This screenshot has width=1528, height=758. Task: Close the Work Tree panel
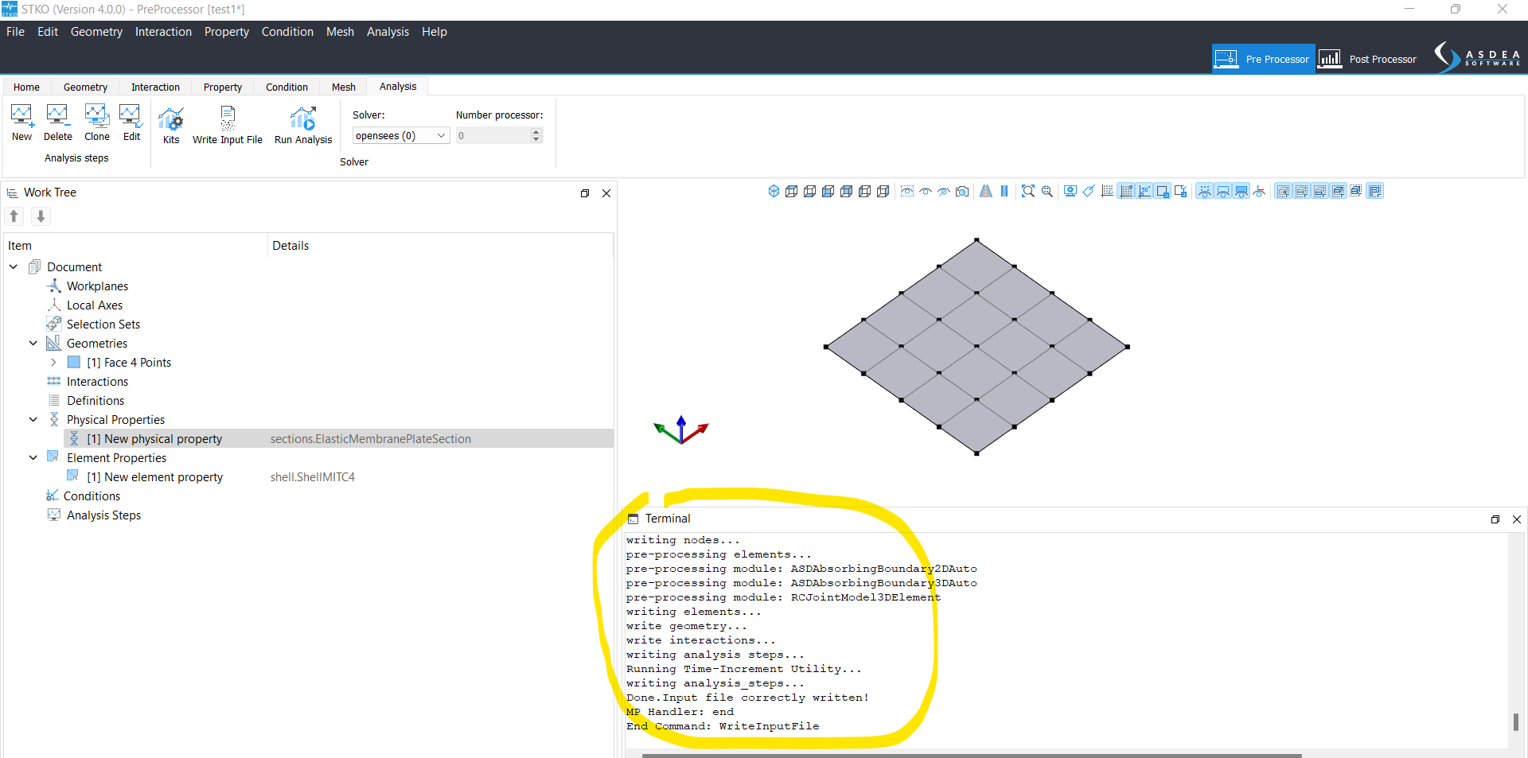tap(606, 193)
